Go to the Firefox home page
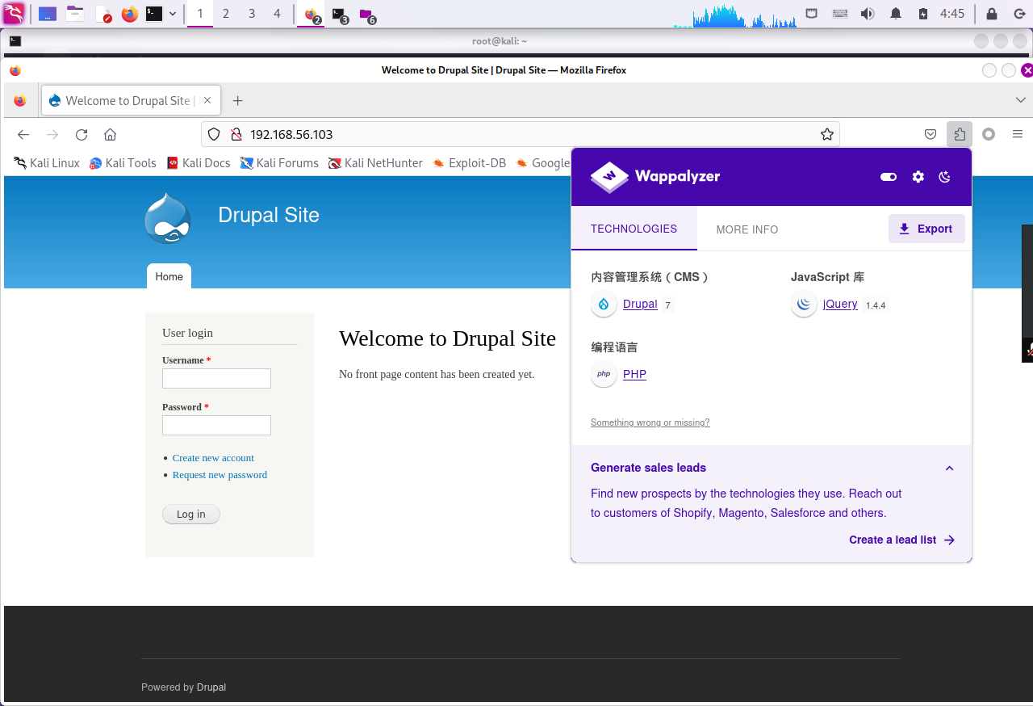 coord(111,135)
